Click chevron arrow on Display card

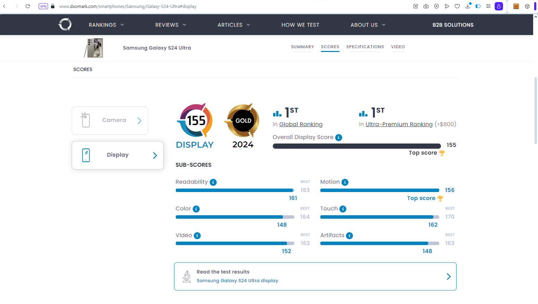[x=155, y=156]
